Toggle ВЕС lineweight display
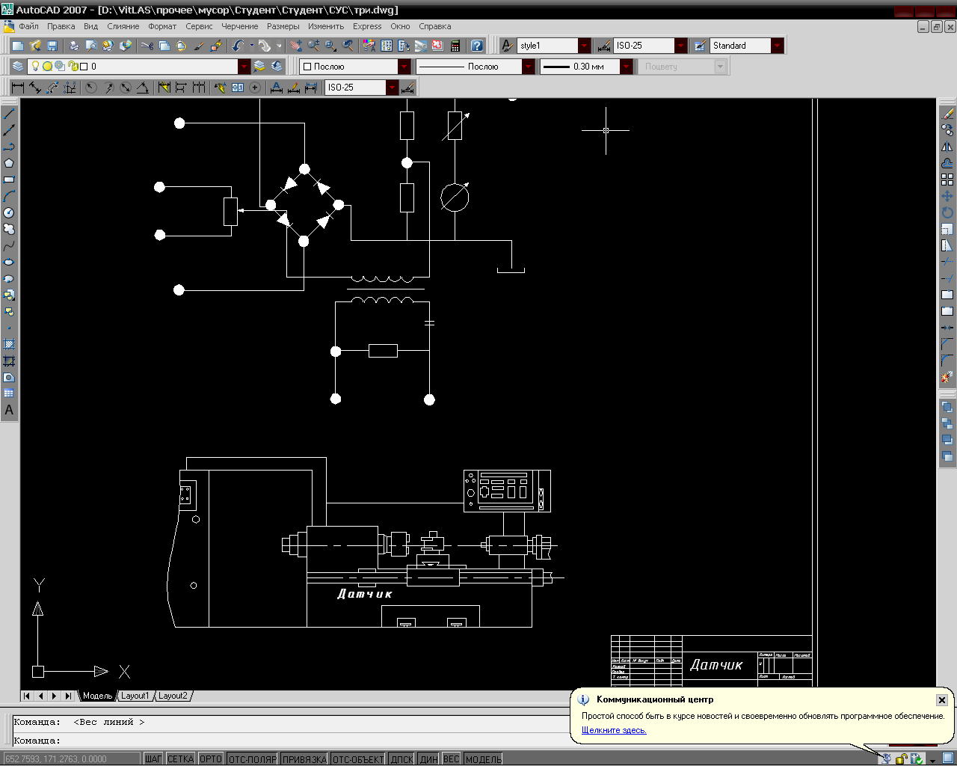957x766 pixels. tap(452, 759)
